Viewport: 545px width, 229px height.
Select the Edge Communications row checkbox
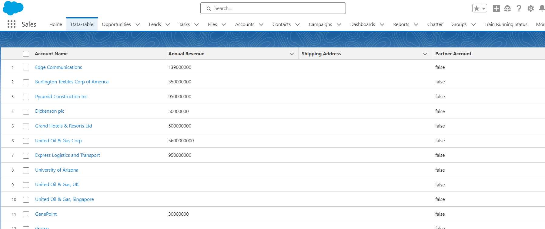click(x=26, y=67)
